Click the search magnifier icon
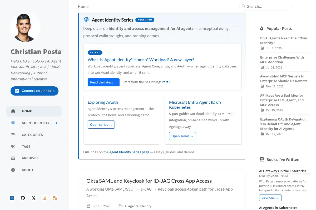 point(244,6)
